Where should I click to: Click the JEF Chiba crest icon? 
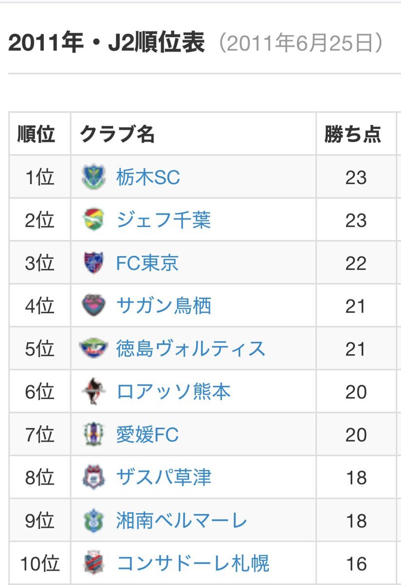93,220
